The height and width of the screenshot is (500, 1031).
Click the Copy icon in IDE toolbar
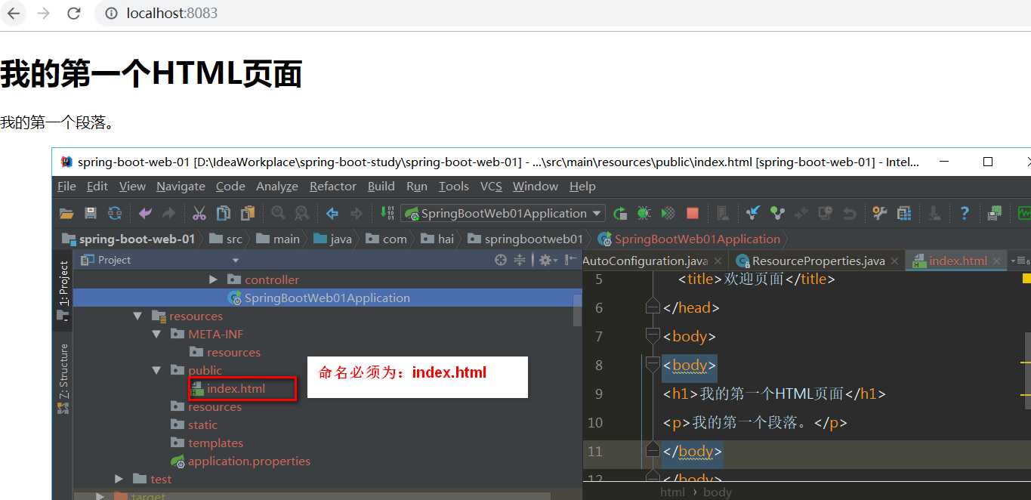224,214
